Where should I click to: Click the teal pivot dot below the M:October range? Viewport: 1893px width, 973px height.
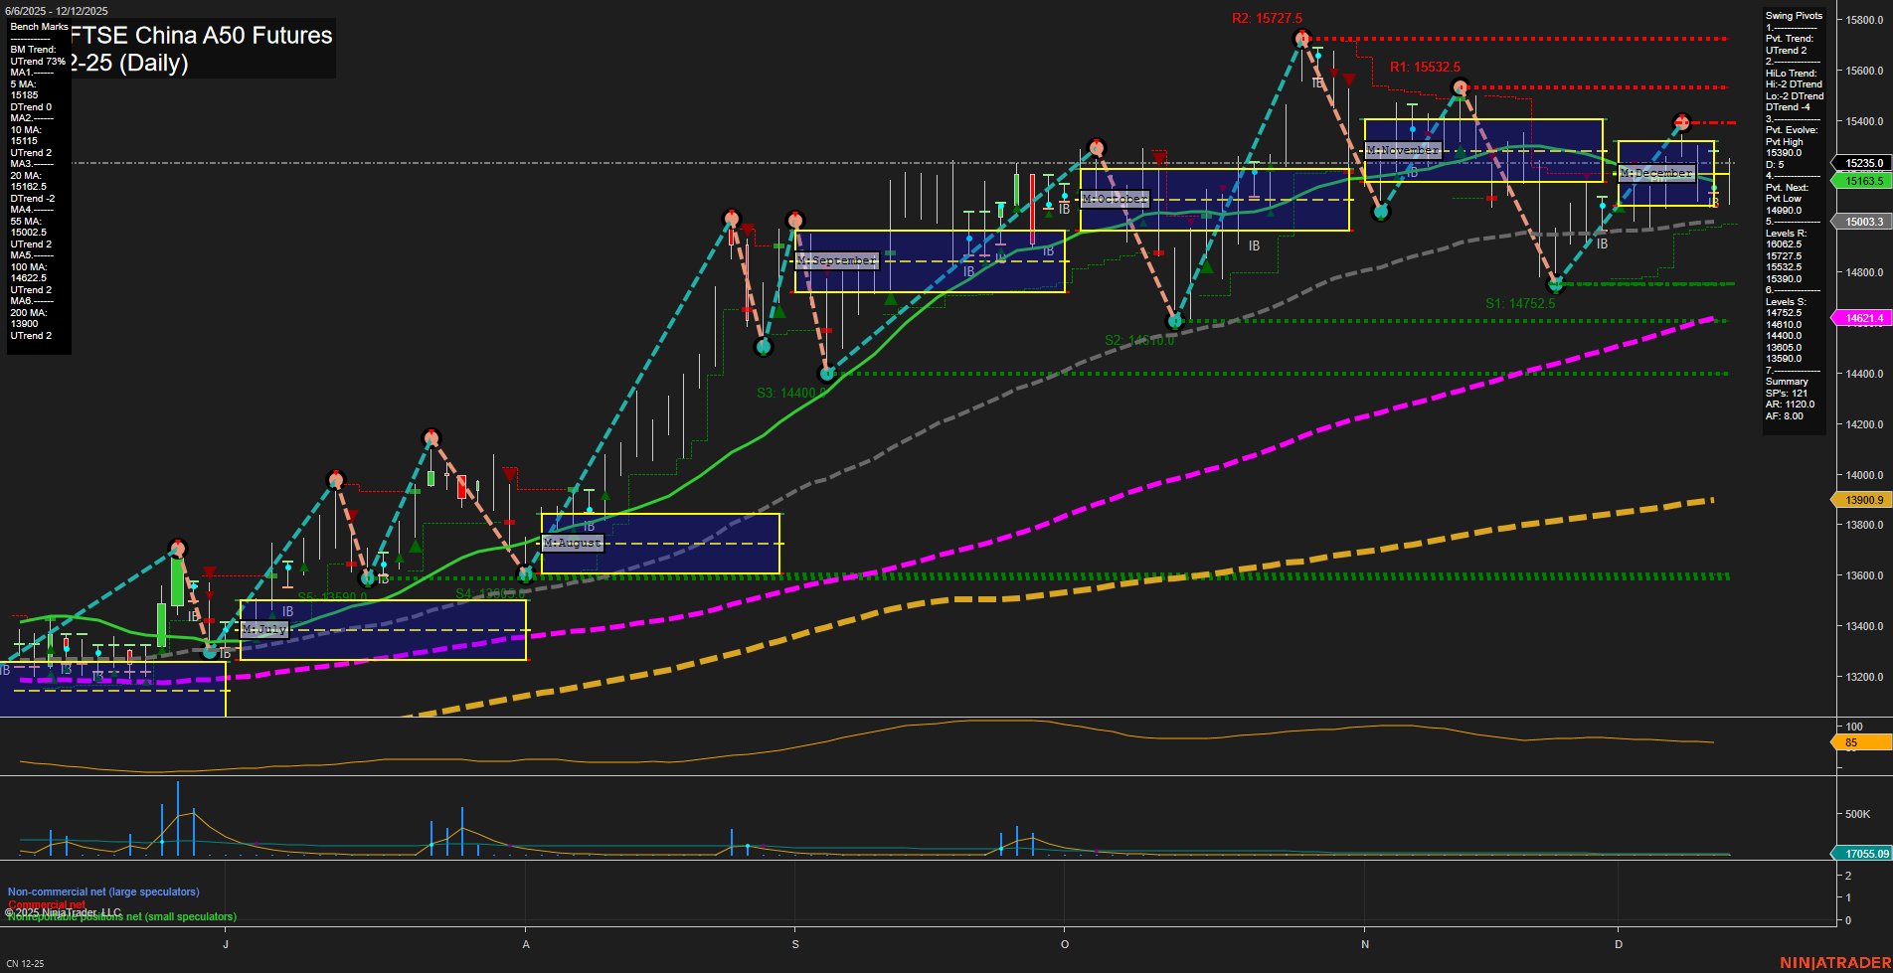tap(1174, 321)
